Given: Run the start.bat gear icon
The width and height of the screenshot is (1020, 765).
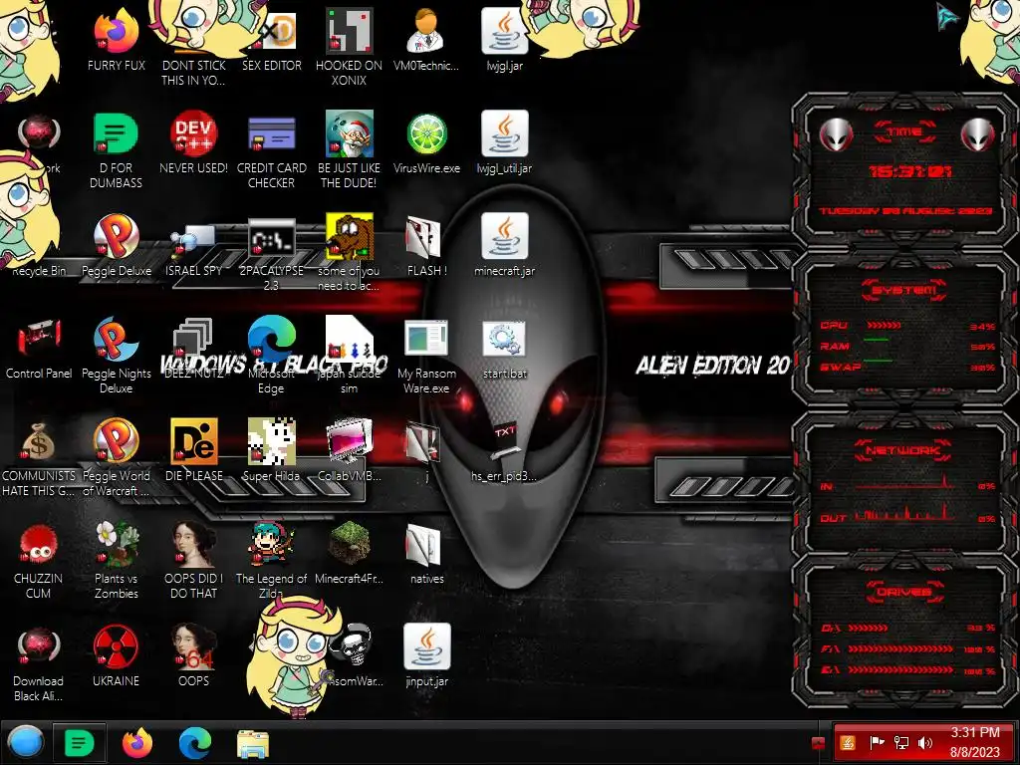Looking at the screenshot, I should [x=504, y=340].
